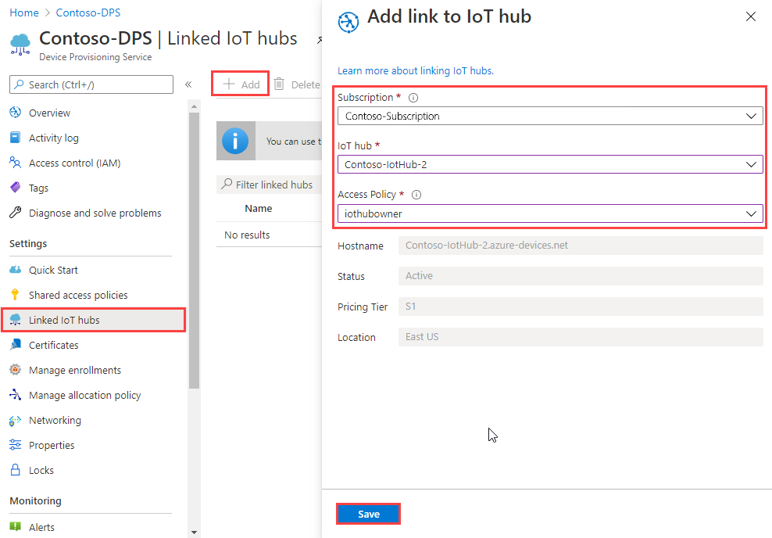Click the Pricing Tier field showing S1
This screenshot has width=772, height=538.
[581, 307]
